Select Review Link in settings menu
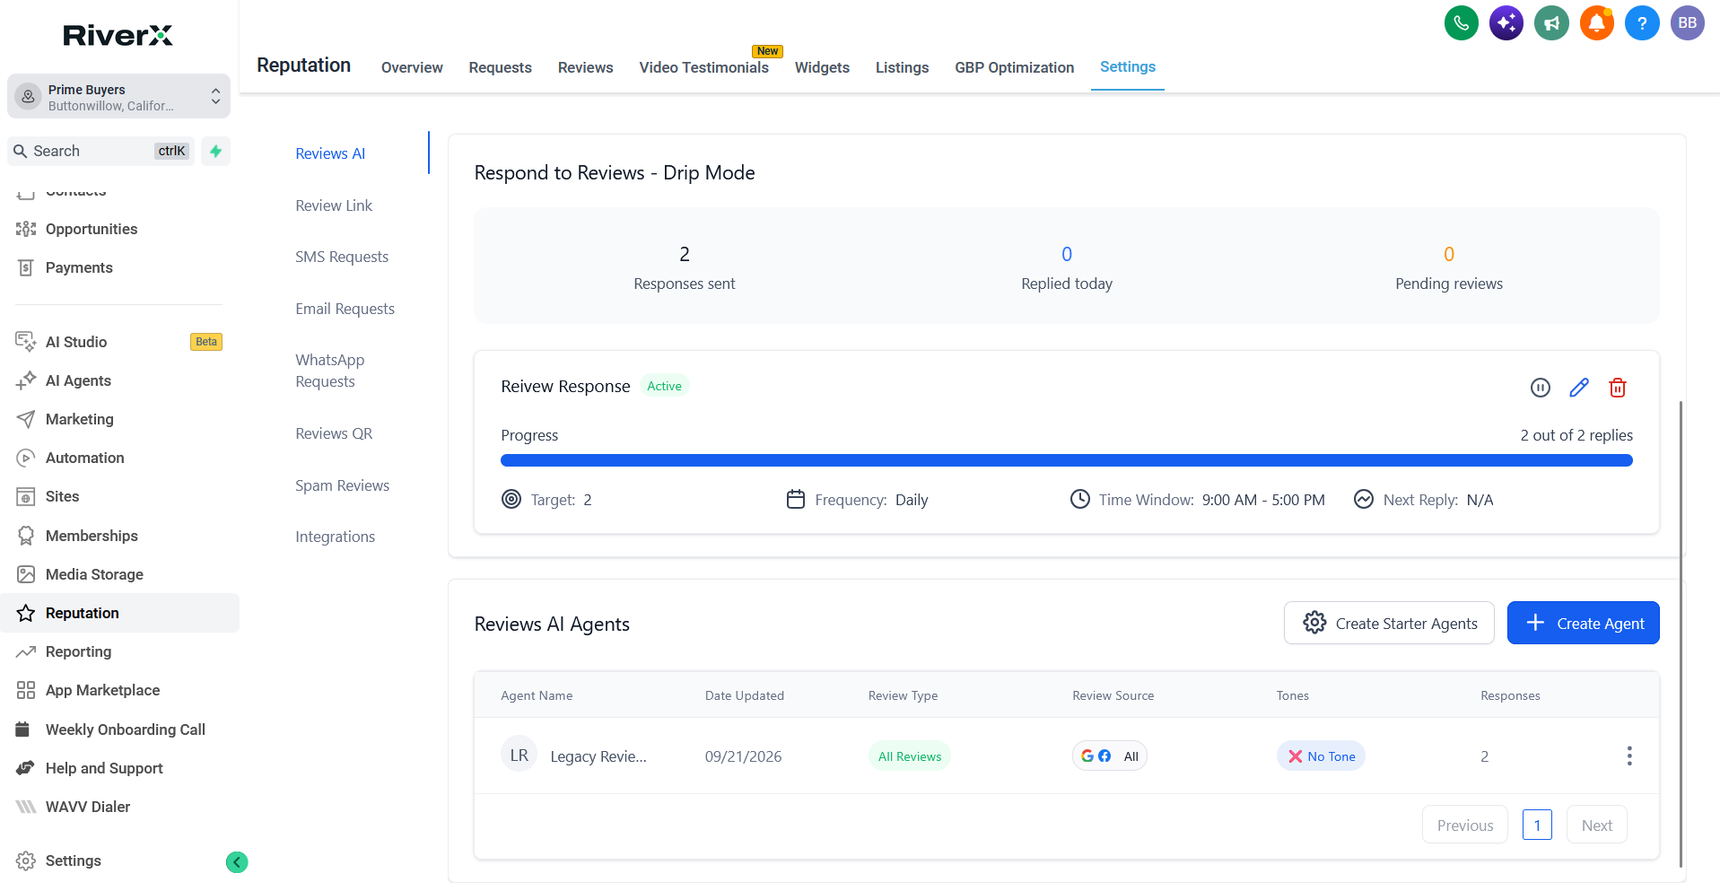This screenshot has height=891, width=1720. coord(334,205)
